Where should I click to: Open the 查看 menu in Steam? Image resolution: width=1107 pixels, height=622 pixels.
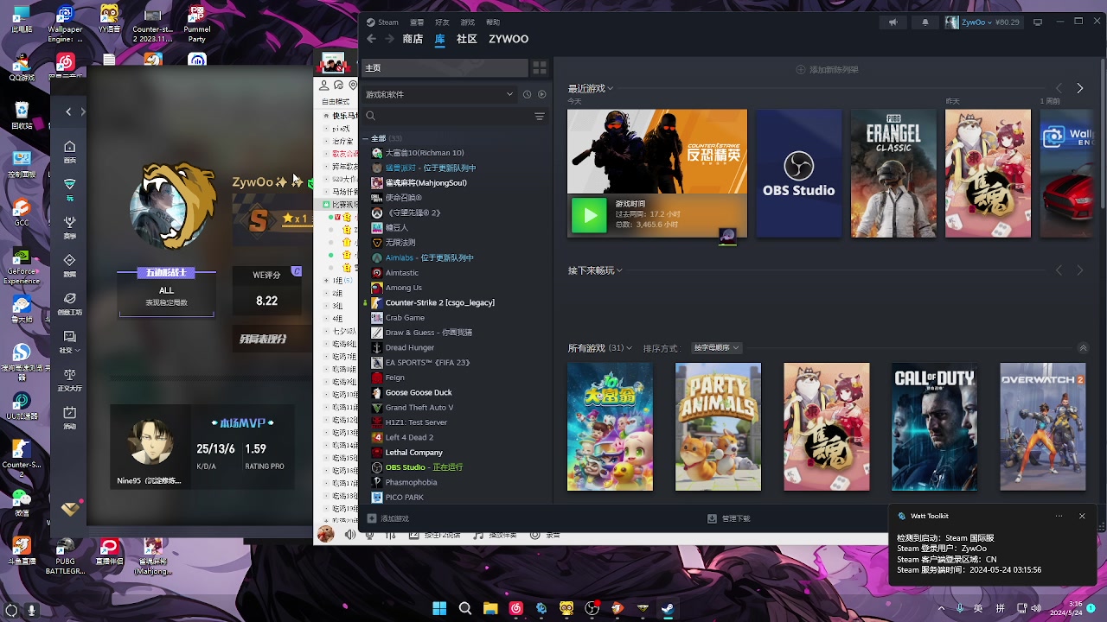tap(417, 22)
